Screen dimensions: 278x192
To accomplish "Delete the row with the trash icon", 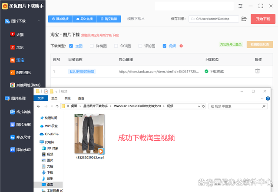I will pyautogui.click(x=258, y=71).
